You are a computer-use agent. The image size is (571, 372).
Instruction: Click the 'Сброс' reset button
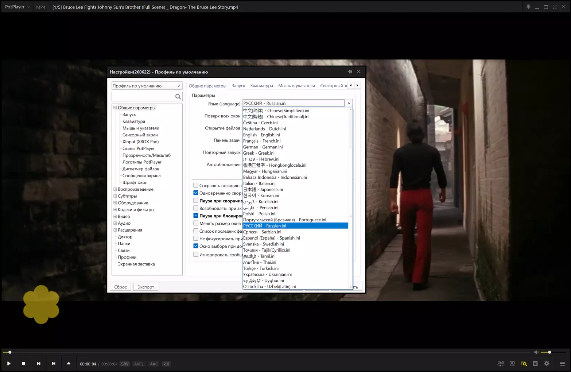point(120,287)
